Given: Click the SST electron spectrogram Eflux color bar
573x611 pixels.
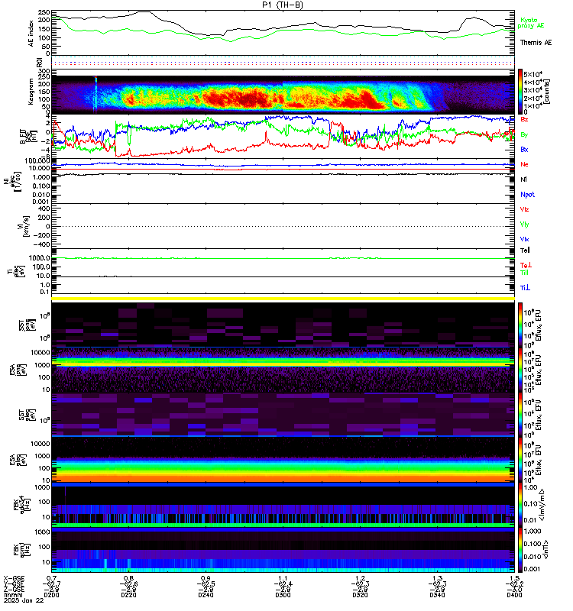Looking at the screenshot, I should point(520,415).
